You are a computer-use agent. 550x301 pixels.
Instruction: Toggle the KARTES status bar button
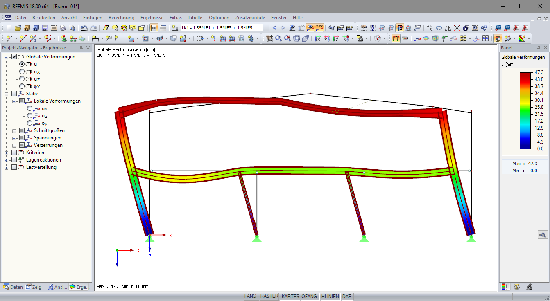click(290, 296)
